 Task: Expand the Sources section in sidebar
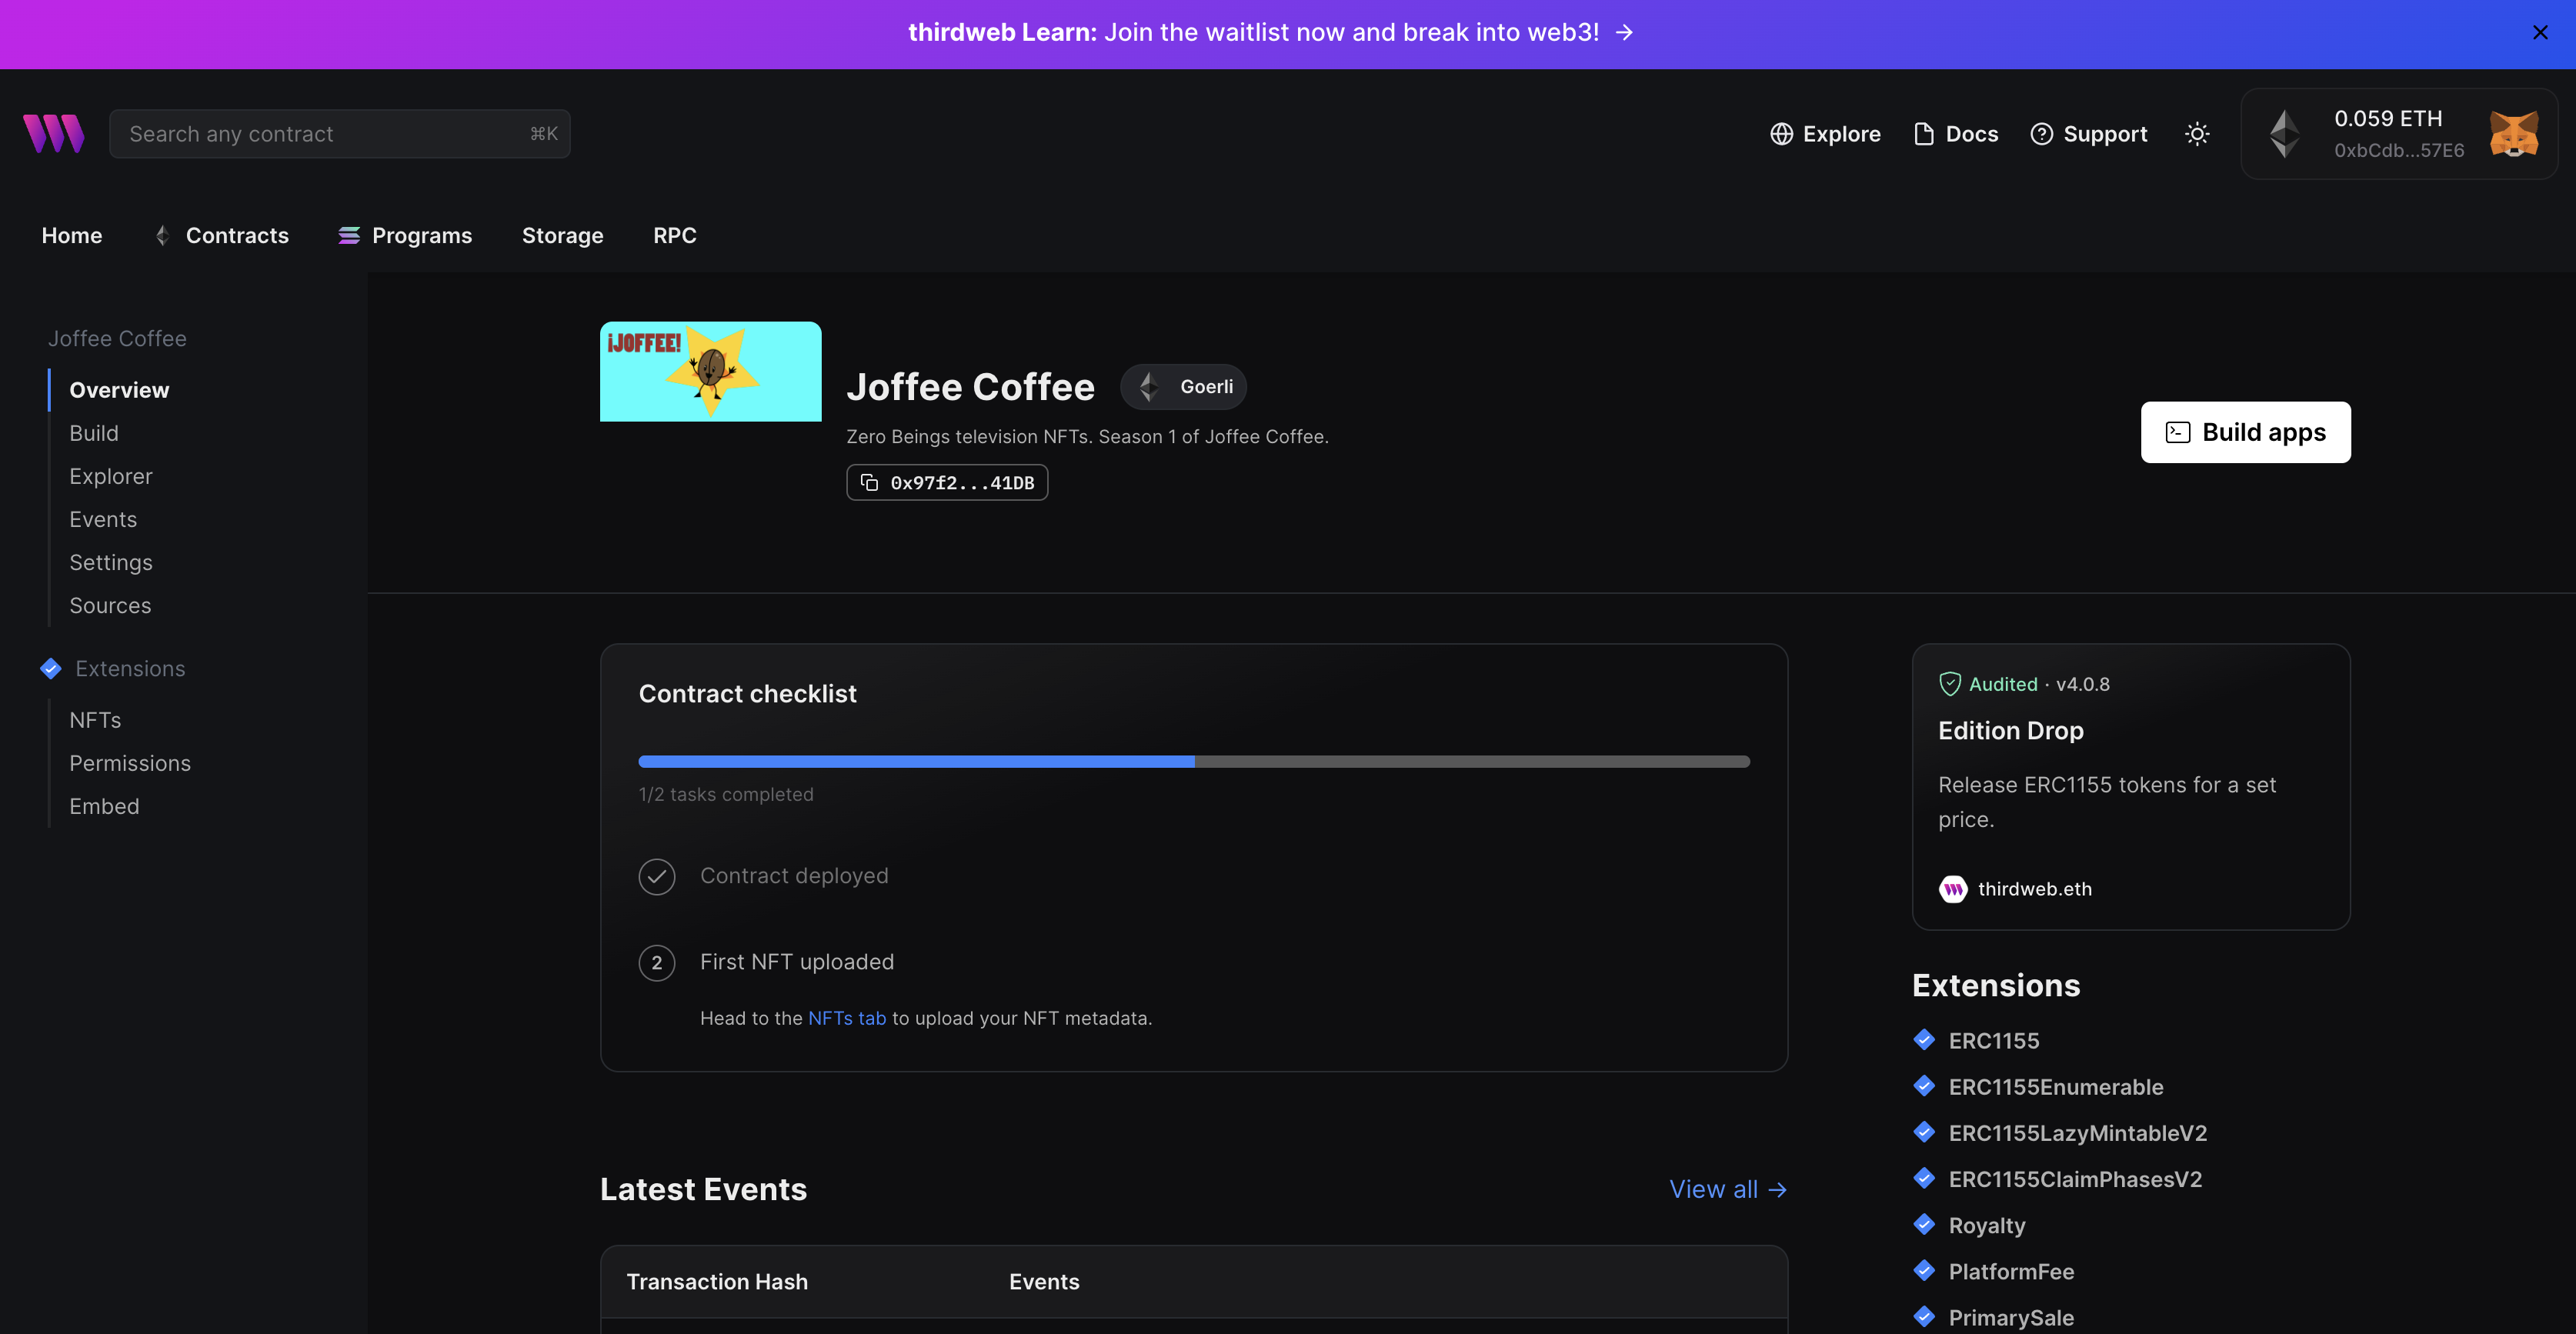(x=109, y=605)
